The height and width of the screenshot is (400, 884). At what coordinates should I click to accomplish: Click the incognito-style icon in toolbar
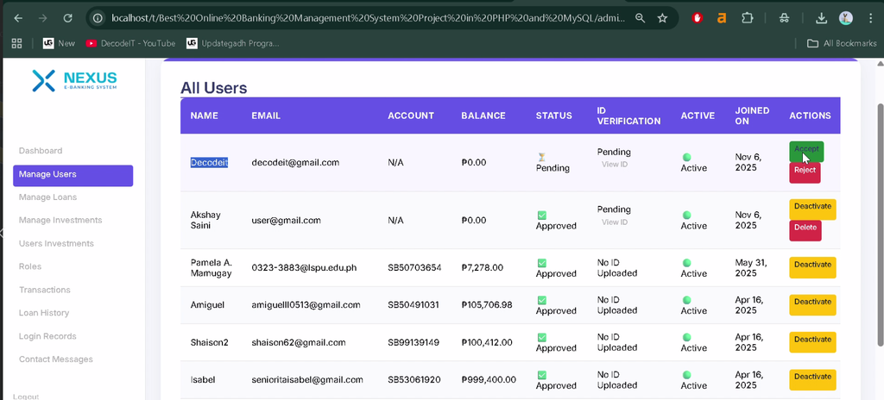784,18
